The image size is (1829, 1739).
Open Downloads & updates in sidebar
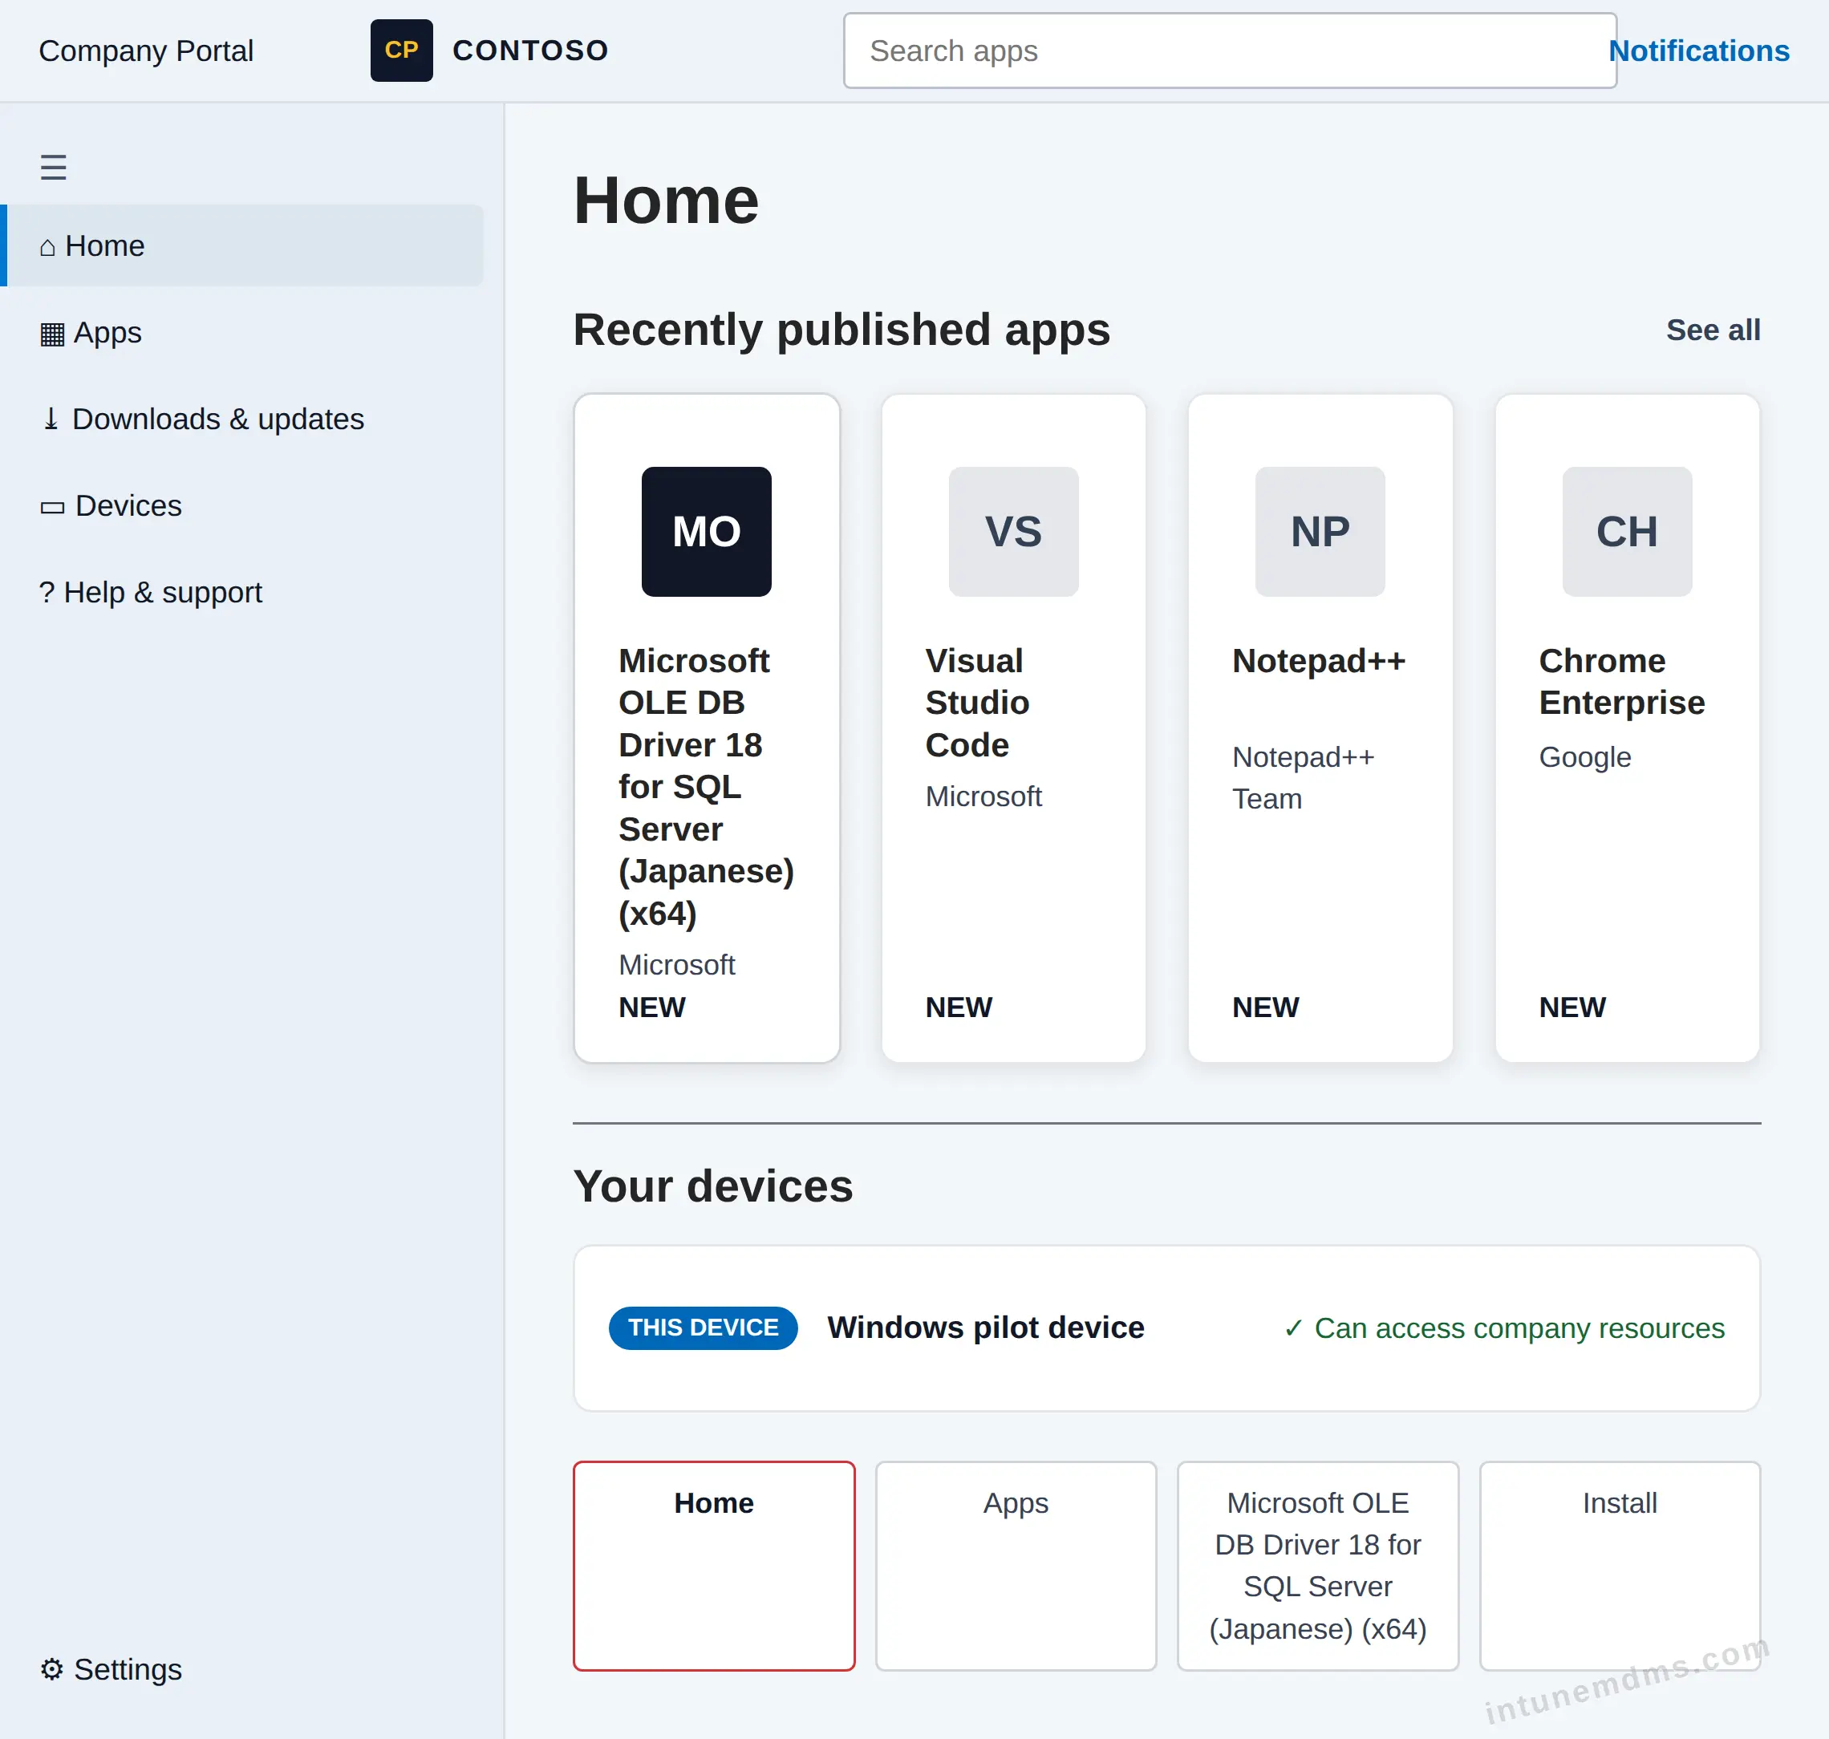pyautogui.click(x=242, y=419)
